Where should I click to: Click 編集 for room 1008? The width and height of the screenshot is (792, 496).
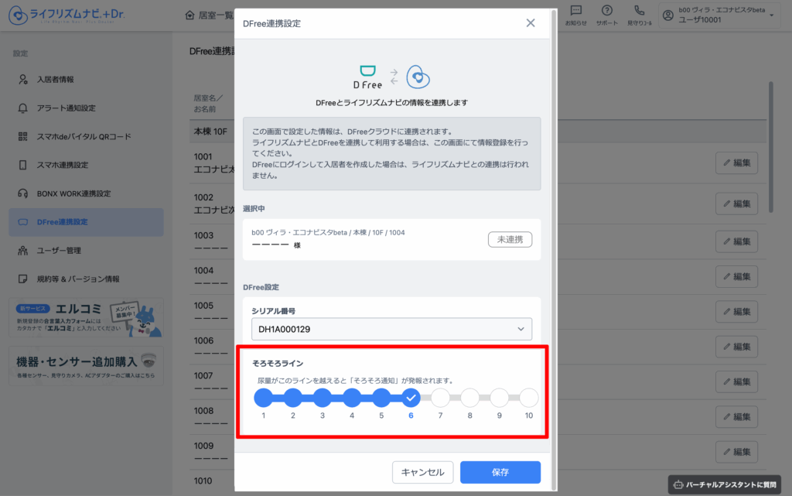[736, 417]
